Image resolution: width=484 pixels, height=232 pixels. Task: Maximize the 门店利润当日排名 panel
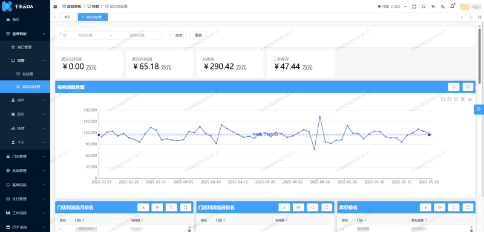pos(327,208)
